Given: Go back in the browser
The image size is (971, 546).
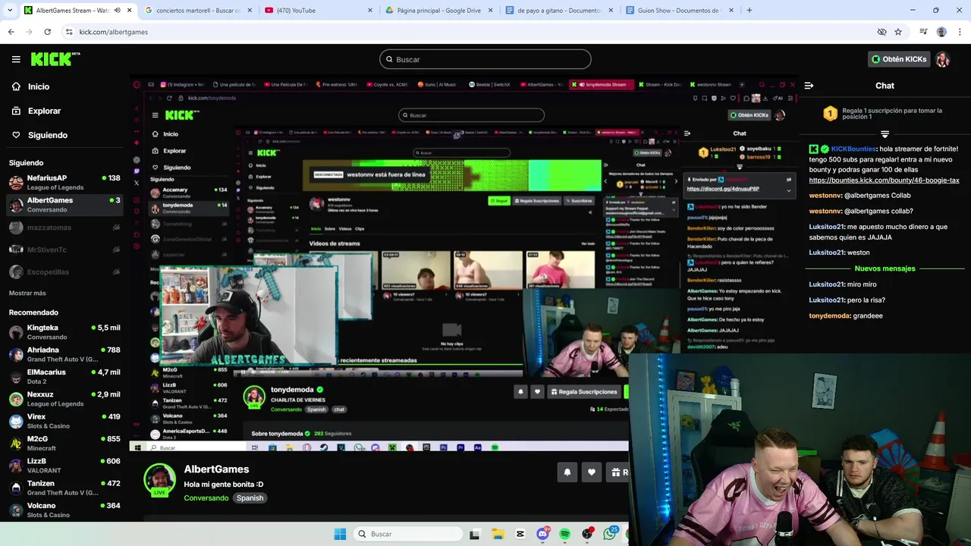Looking at the screenshot, I should click(11, 32).
